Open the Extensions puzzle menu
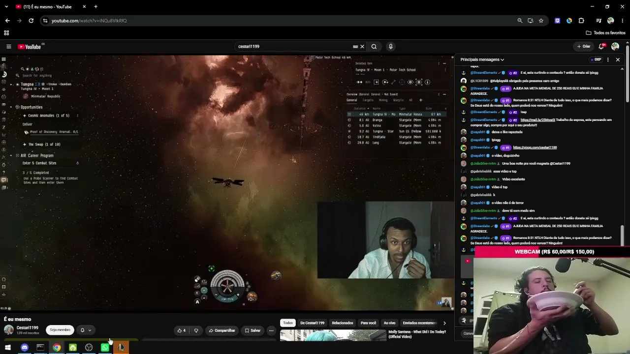The height and width of the screenshot is (354, 630). click(x=581, y=21)
